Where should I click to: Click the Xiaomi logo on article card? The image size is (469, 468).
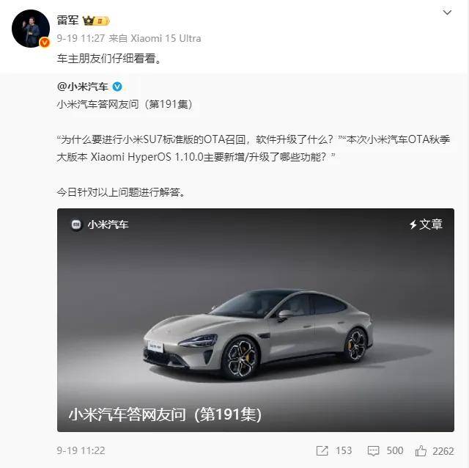[x=76, y=224]
